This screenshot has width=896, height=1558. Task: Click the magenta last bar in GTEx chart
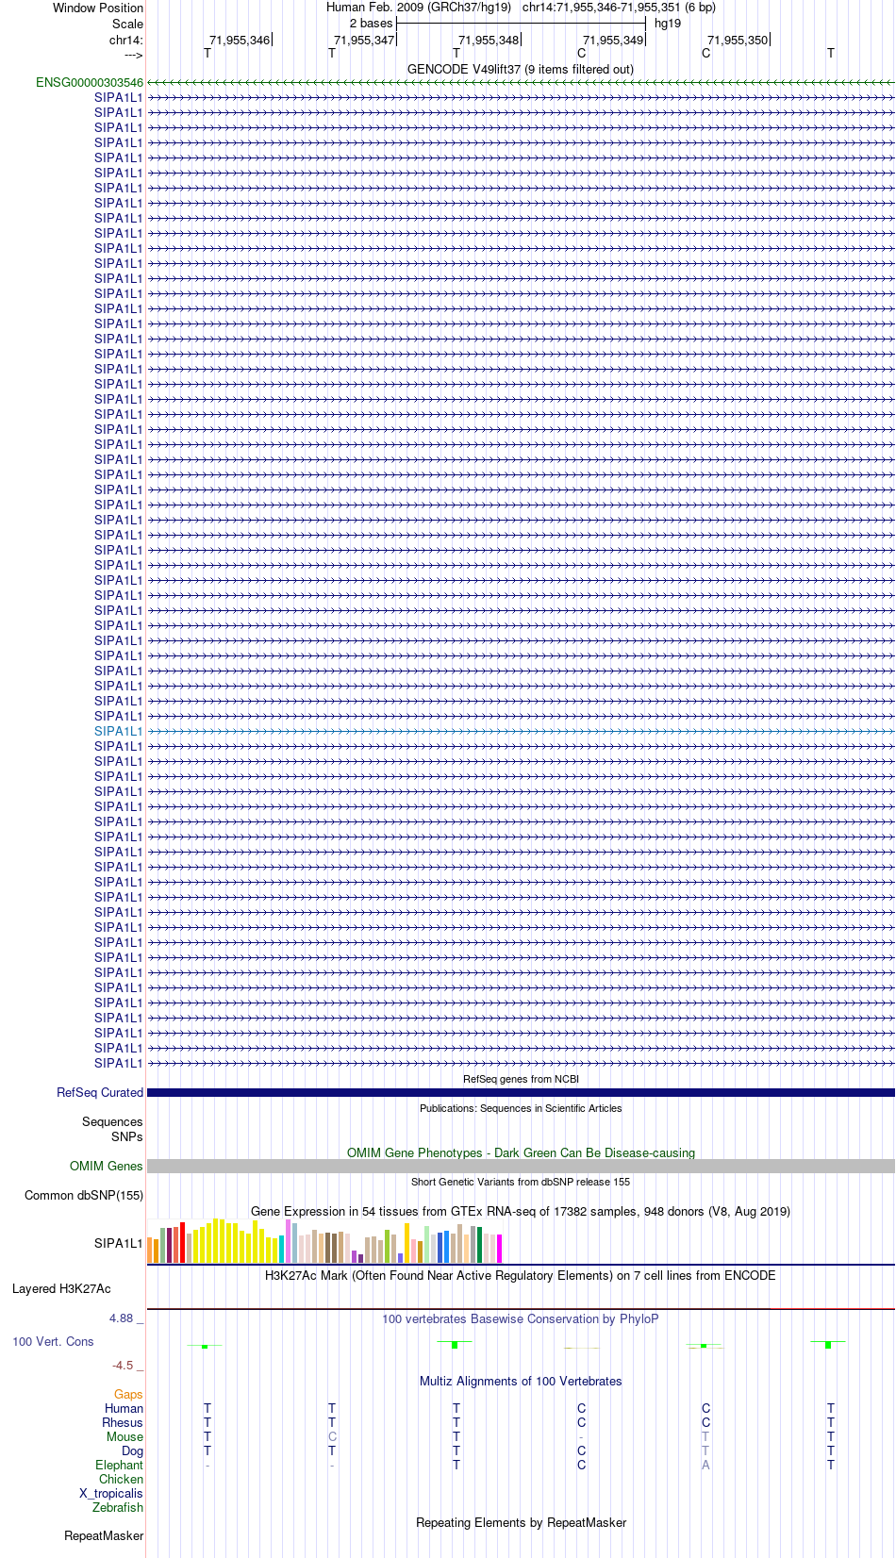500,1249
